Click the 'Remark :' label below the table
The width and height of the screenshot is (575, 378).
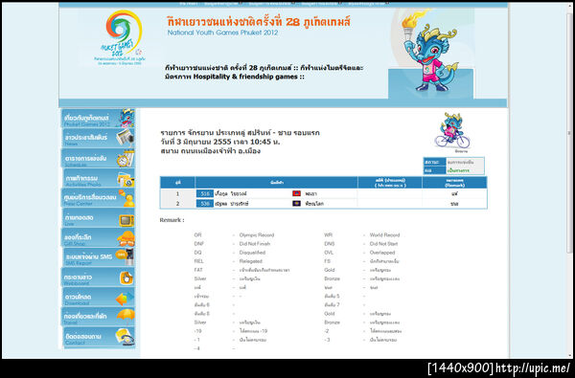coord(172,220)
